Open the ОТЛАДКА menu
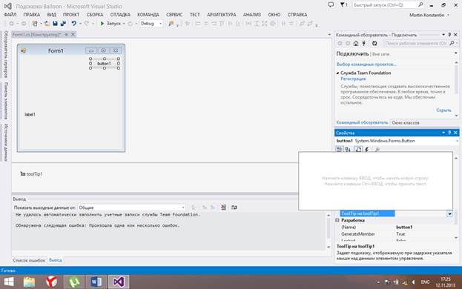The image size is (462, 289). click(120, 15)
